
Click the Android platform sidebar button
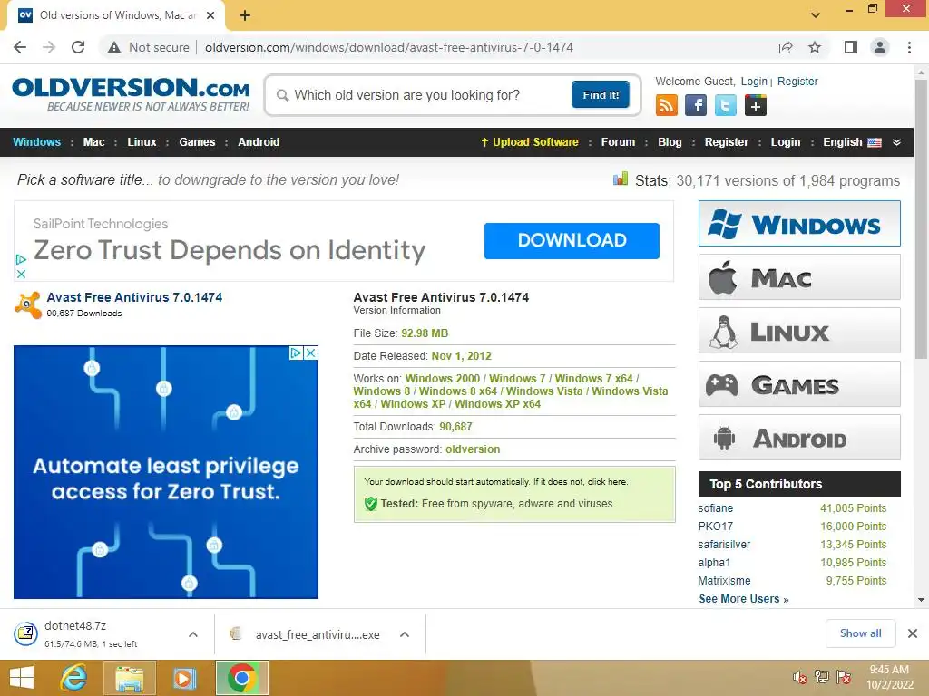[799, 438]
